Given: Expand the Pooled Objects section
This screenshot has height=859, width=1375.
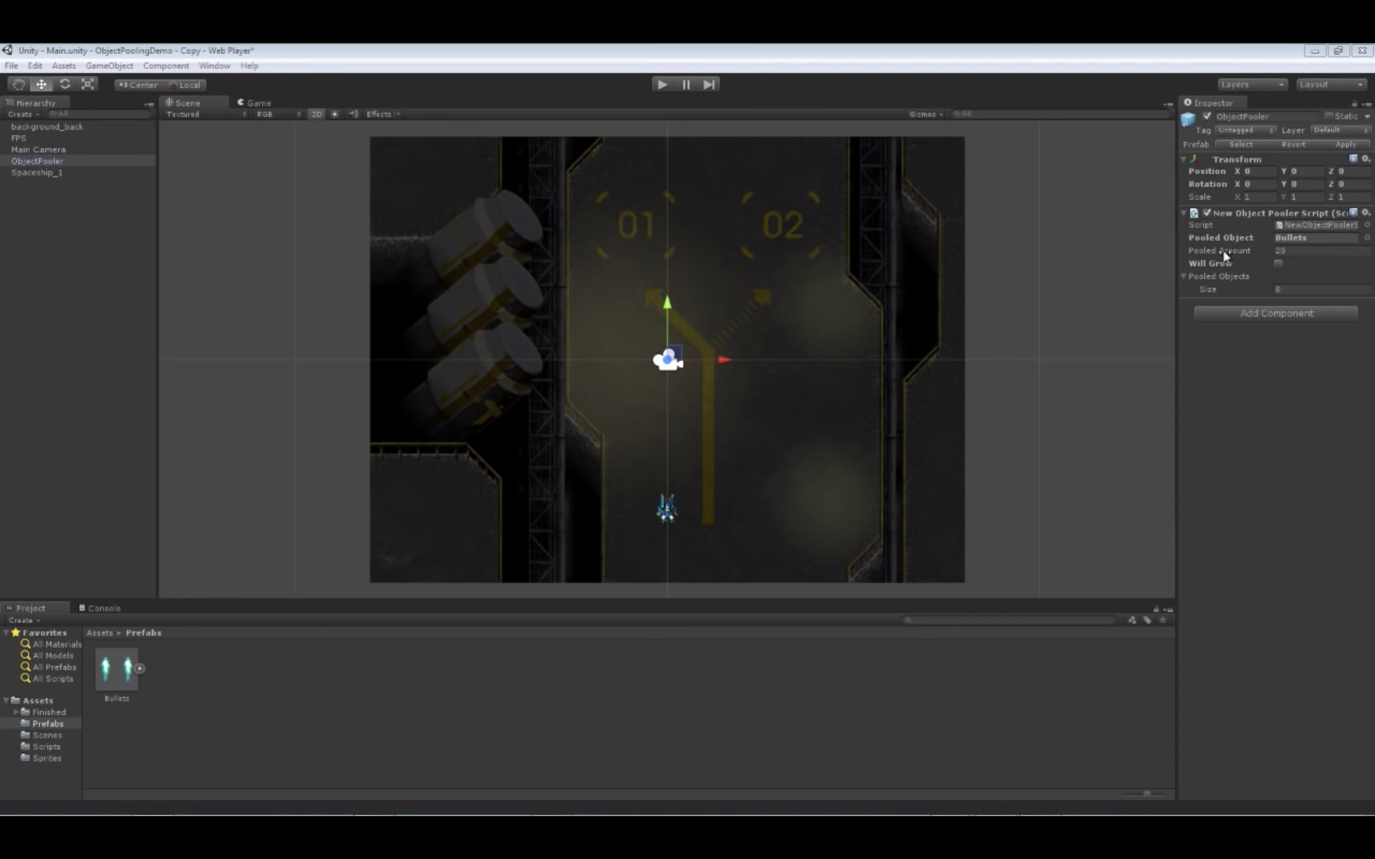Looking at the screenshot, I should tap(1185, 276).
